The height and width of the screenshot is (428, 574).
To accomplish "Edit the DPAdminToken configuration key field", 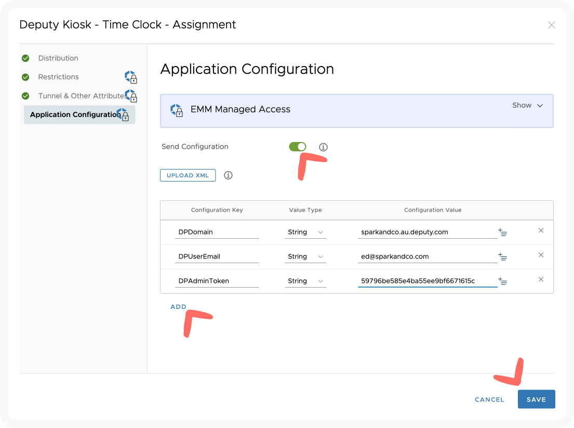I will tap(217, 281).
